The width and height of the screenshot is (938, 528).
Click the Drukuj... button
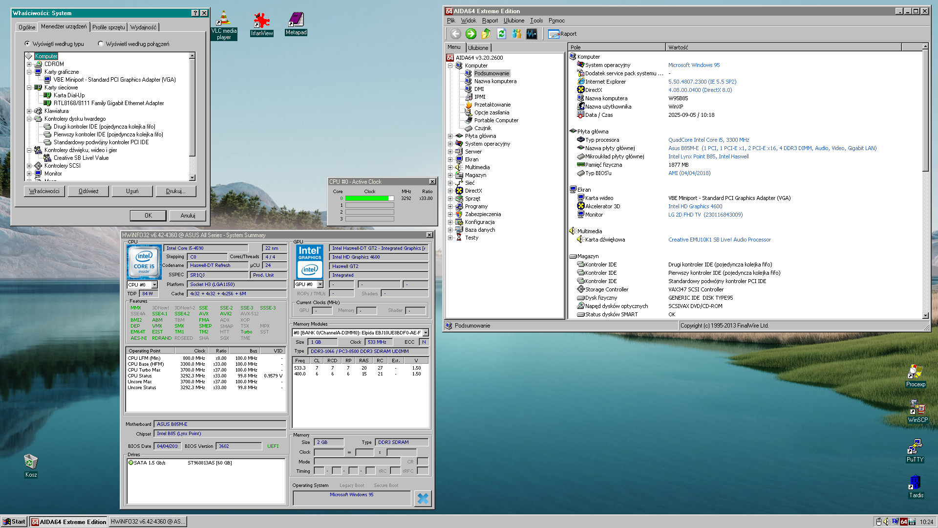click(x=176, y=191)
